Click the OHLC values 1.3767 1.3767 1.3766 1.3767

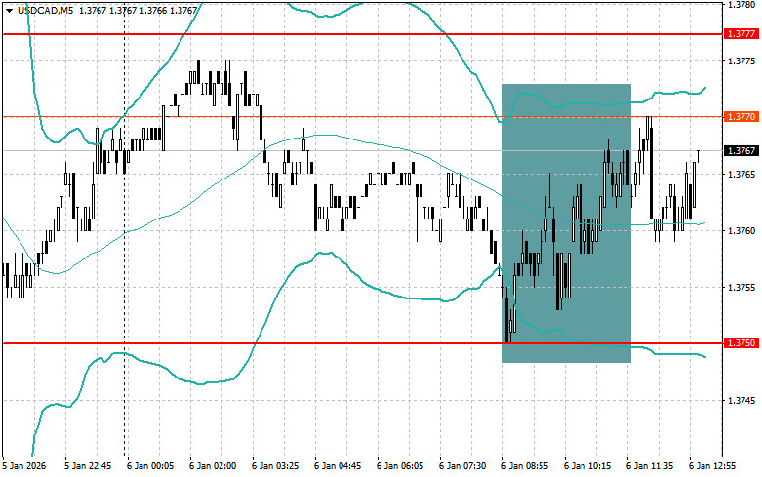click(x=138, y=10)
